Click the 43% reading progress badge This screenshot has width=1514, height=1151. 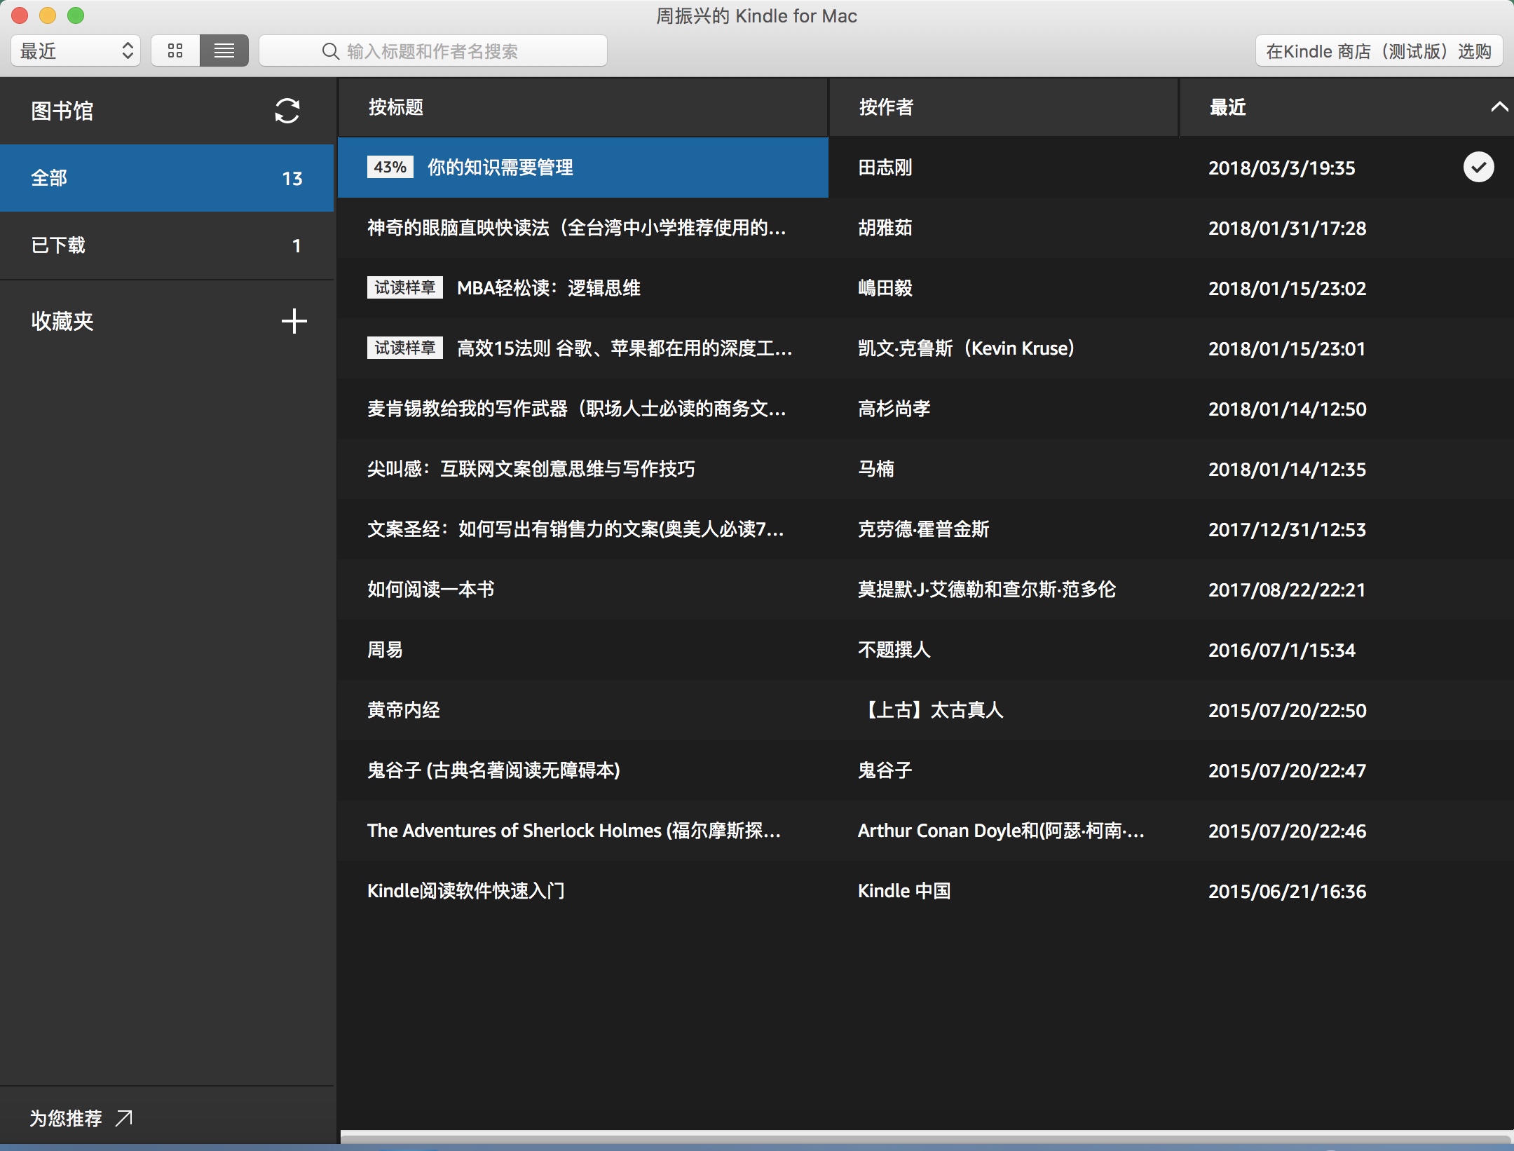(x=390, y=168)
